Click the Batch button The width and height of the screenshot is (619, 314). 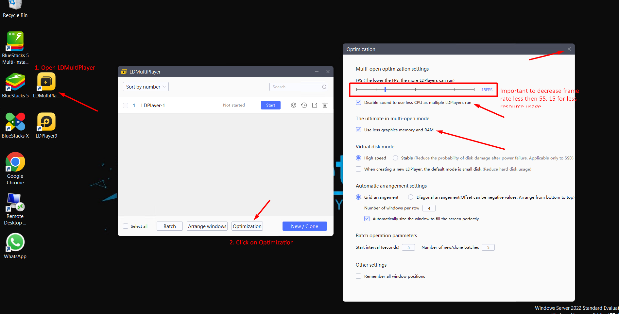click(x=170, y=226)
